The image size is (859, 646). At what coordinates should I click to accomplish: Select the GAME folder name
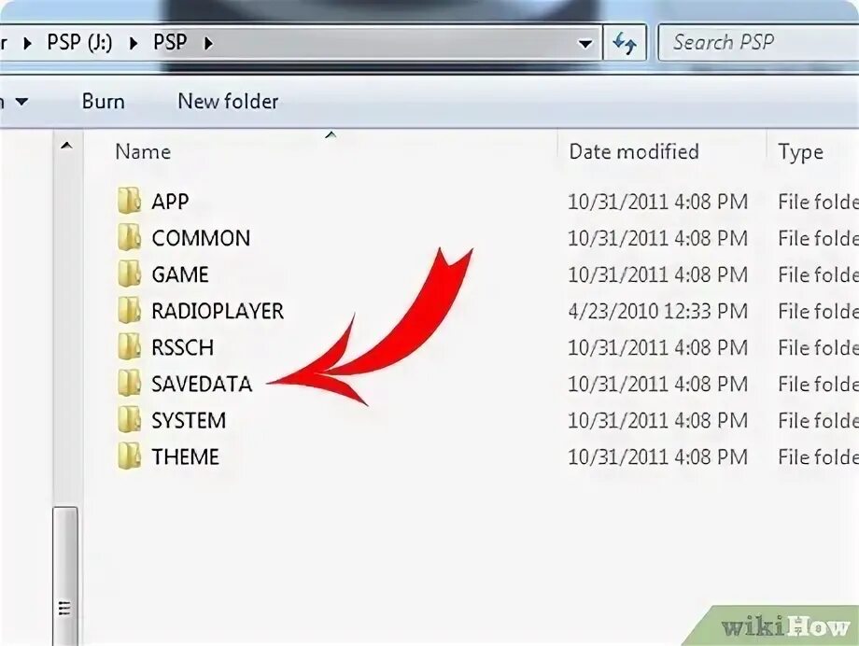pos(180,274)
